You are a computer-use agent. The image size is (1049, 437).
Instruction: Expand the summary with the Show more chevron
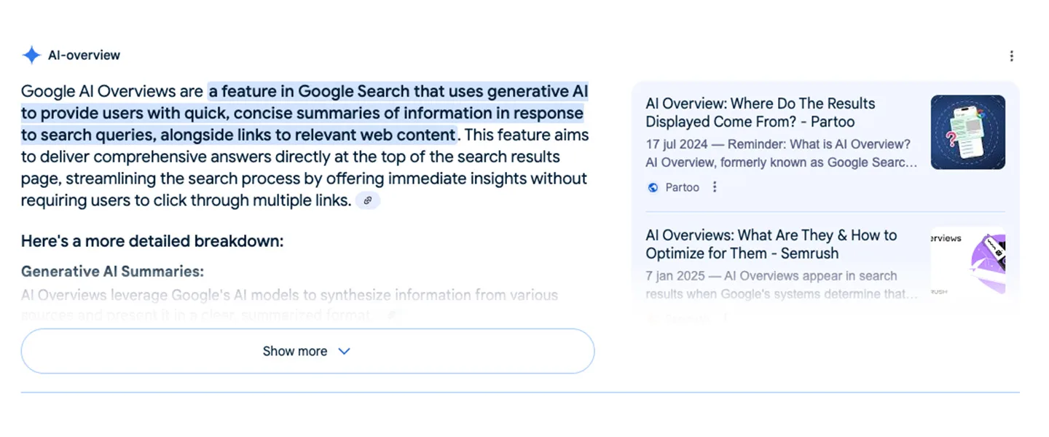(343, 350)
